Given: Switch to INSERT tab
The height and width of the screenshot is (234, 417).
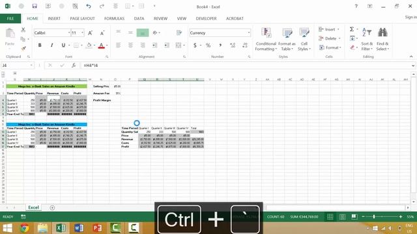Looking at the screenshot, I should [54, 19].
